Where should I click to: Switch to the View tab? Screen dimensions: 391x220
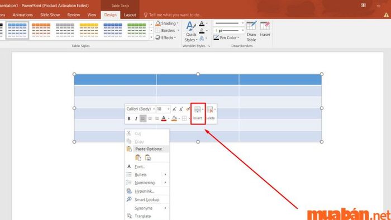point(92,15)
